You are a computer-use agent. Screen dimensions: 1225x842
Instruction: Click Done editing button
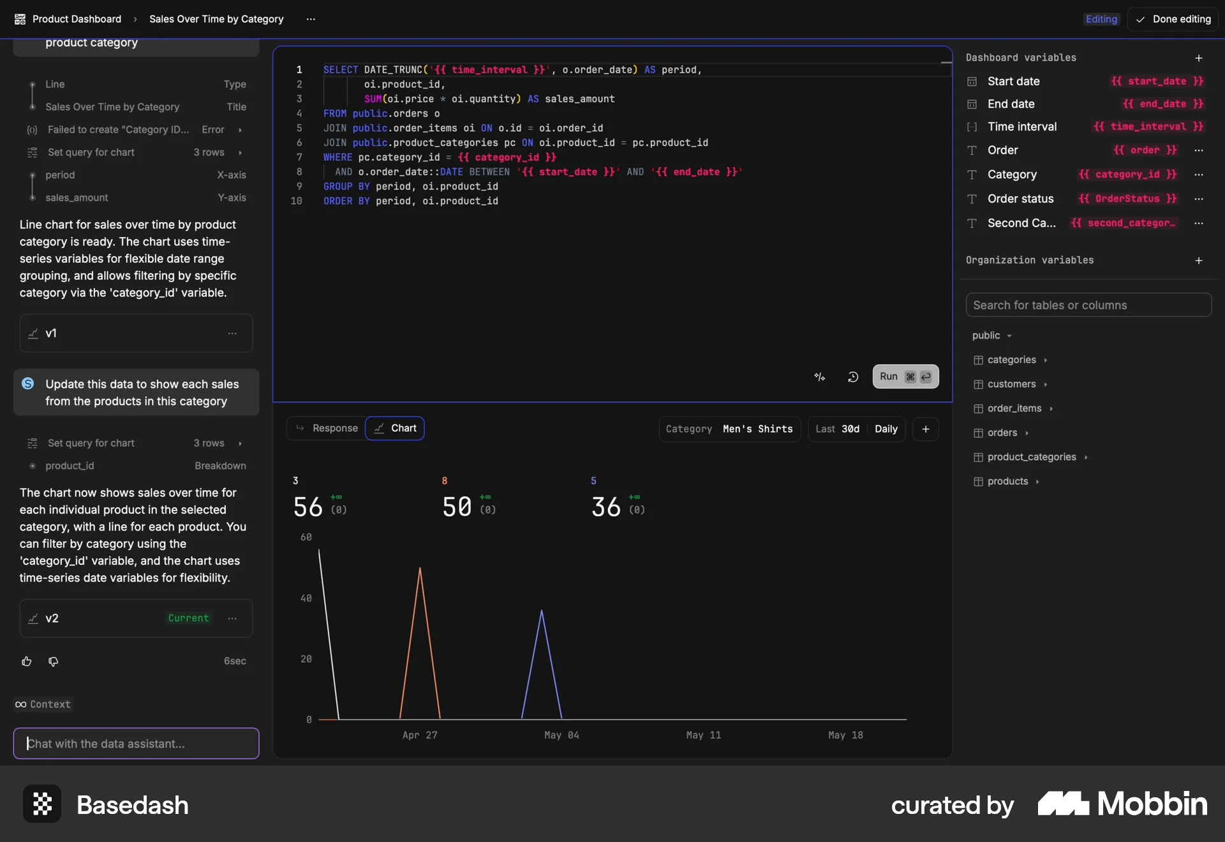coord(1173,19)
